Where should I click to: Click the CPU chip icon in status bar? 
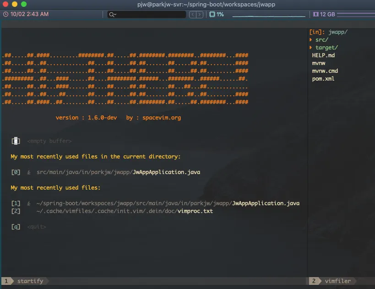click(212, 14)
